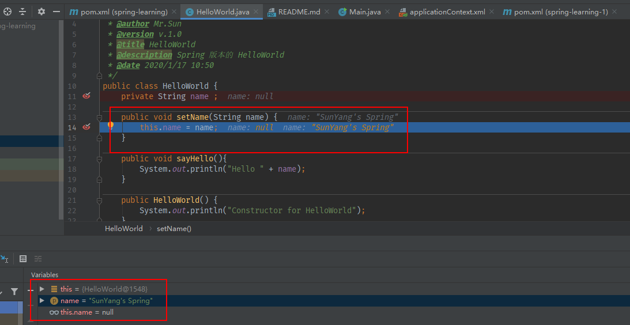Image resolution: width=630 pixels, height=325 pixels.
Task: Click the object icon beside this variable
Action: [54, 289]
